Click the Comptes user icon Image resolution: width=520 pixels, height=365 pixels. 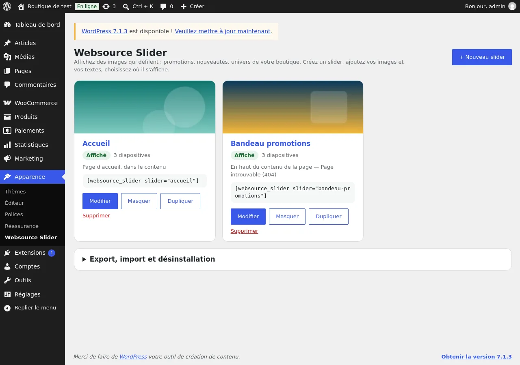7,266
